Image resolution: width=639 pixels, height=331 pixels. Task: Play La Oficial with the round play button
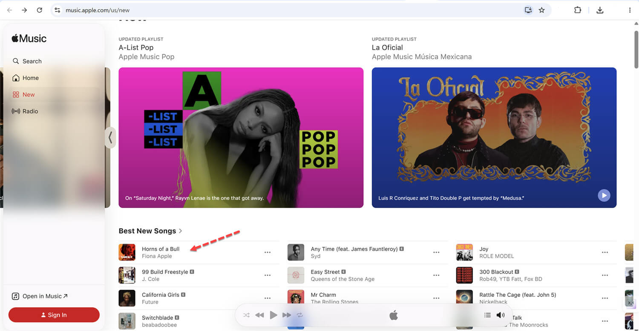(604, 195)
